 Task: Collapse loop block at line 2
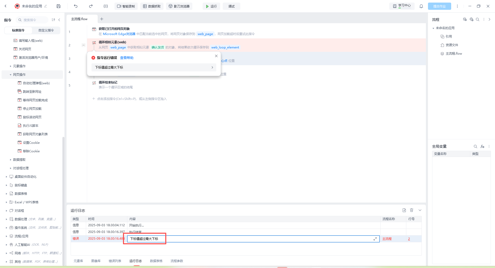point(84,45)
